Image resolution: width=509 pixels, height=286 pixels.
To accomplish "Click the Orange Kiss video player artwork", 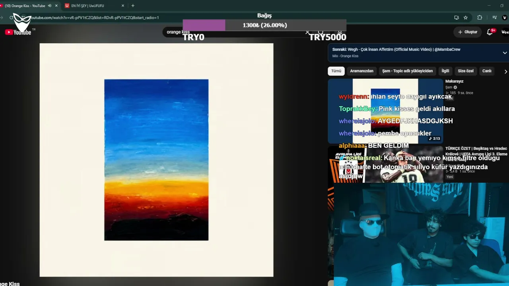I will click(x=156, y=160).
